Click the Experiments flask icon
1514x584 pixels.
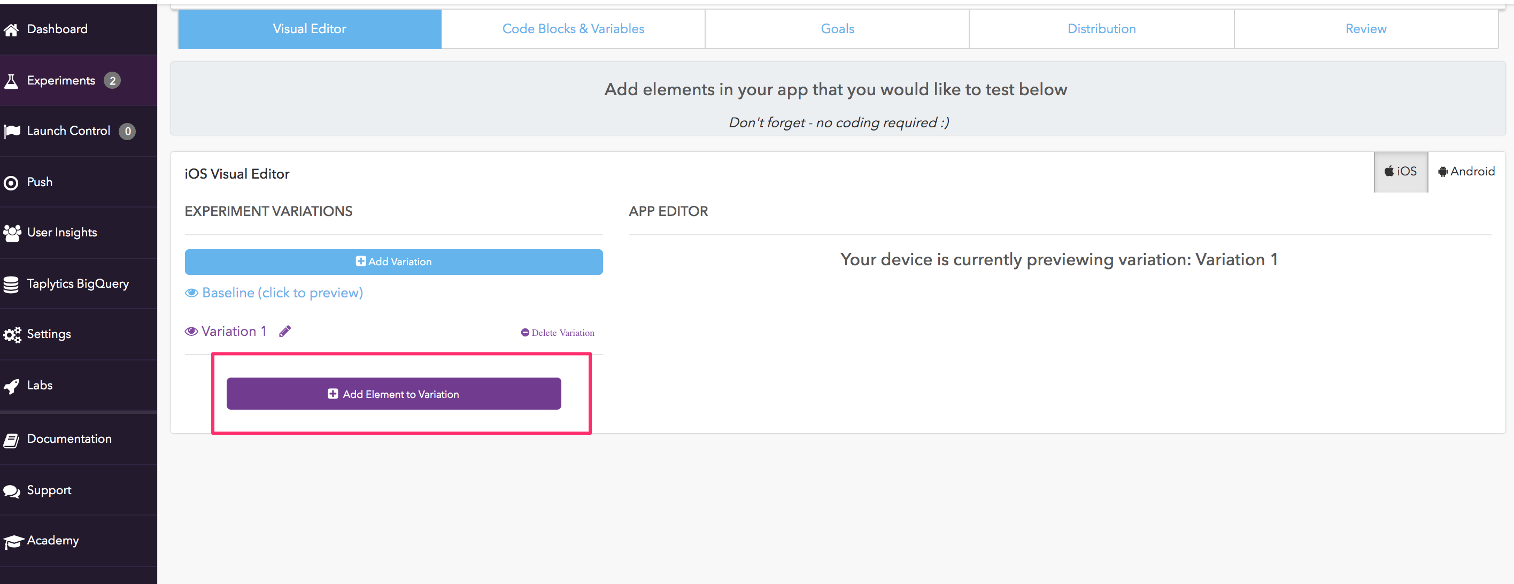coord(11,81)
